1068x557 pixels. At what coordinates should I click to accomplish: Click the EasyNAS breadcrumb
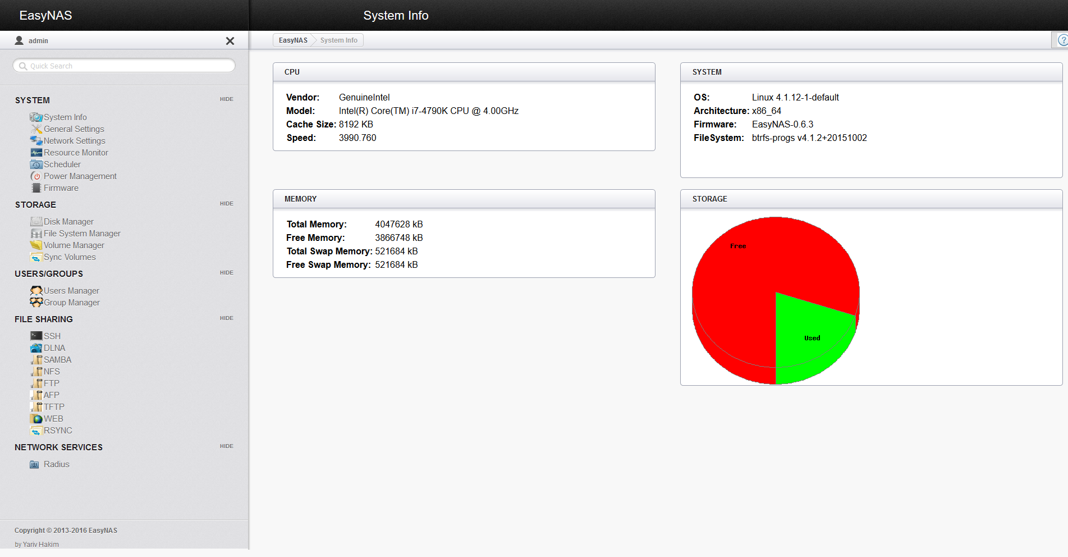tap(293, 40)
